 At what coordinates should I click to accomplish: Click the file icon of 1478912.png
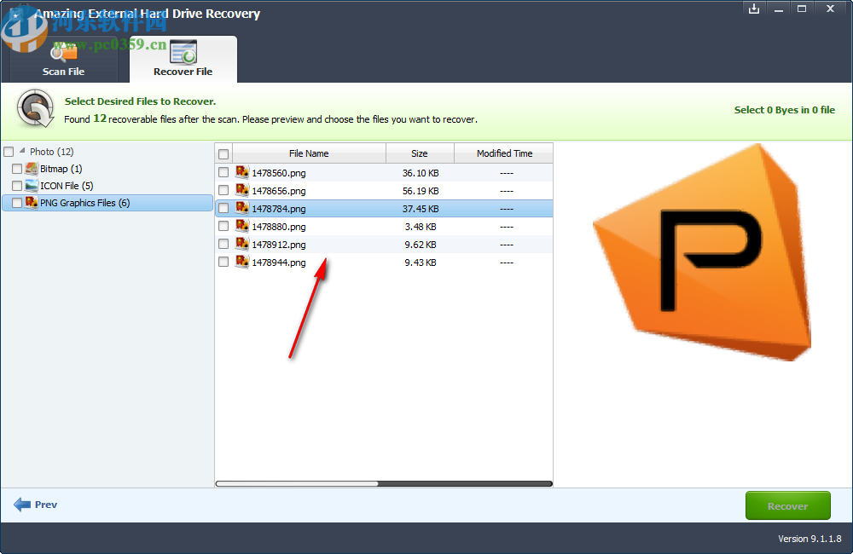(x=242, y=244)
